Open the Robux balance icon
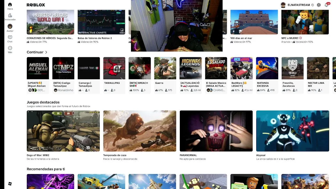This screenshot has height=189, width=336. click(x=319, y=5)
